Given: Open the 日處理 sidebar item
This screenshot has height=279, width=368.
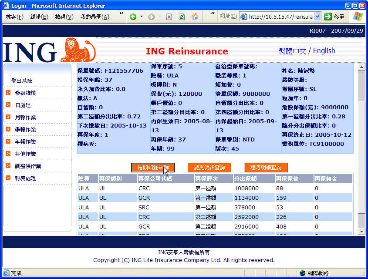Looking at the screenshot, I should pyautogui.click(x=23, y=105).
